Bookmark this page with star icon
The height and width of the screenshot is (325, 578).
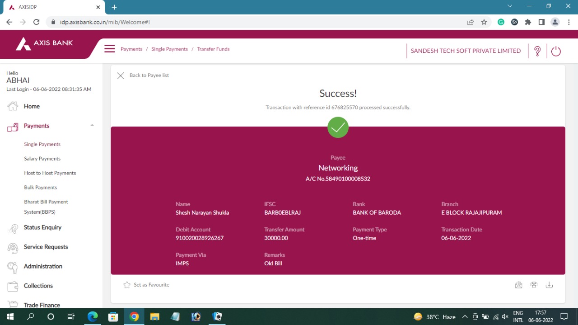coord(484,22)
